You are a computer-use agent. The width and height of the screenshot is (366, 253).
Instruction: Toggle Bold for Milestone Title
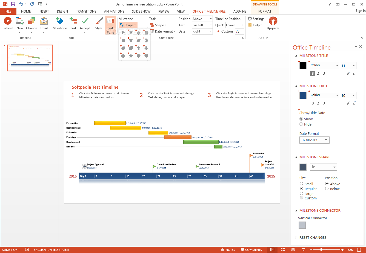(313, 73)
